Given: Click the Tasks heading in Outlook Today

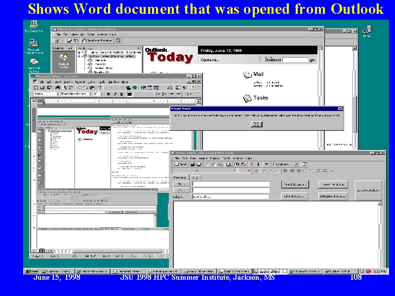Looking at the screenshot, I should (261, 98).
